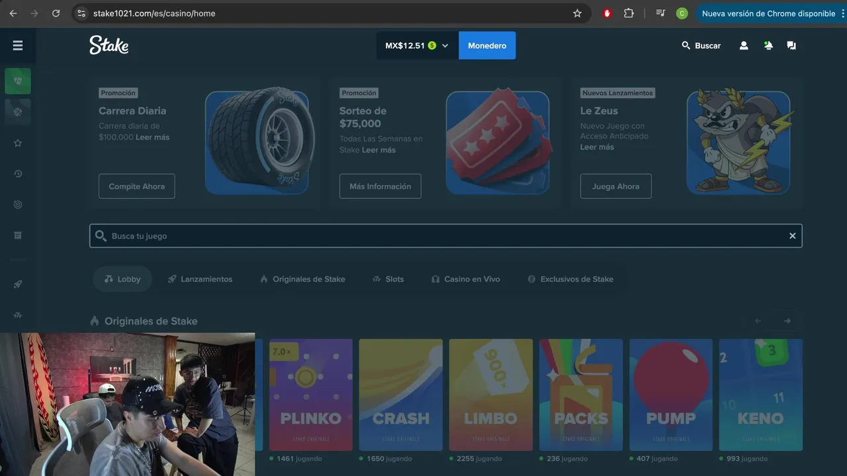Click the Monedero button

[x=487, y=46]
